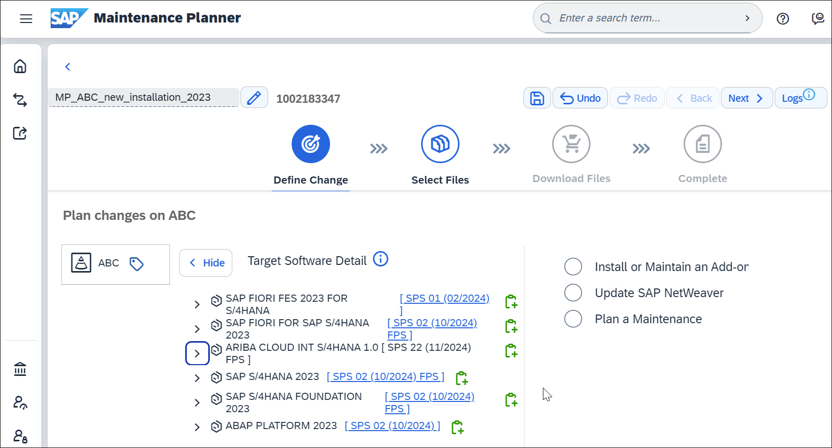
Task: Open the feedback chat icon in header
Action: pyautogui.click(x=818, y=19)
